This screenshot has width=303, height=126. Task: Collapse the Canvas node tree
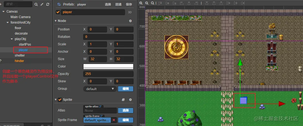pos(4,12)
